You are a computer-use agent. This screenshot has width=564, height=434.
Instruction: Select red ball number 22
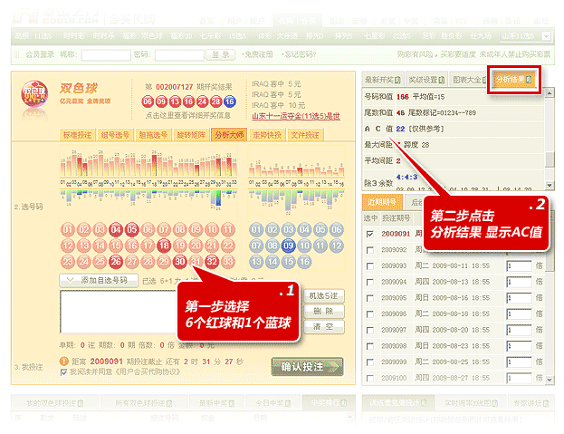point(228,246)
